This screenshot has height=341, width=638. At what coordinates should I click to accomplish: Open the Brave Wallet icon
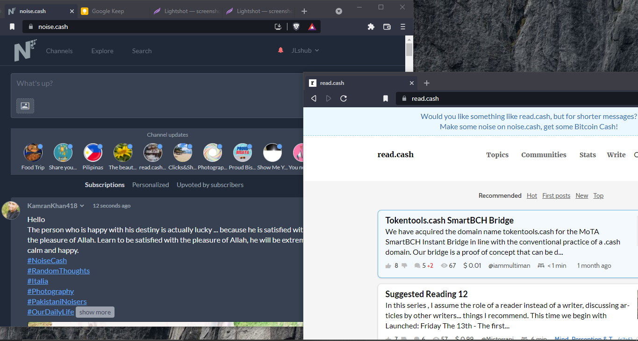pos(387,27)
